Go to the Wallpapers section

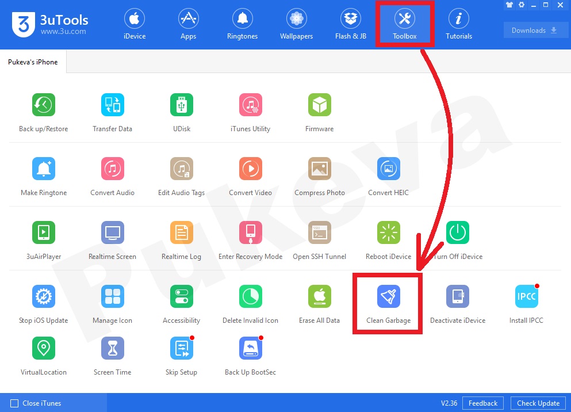(x=296, y=24)
